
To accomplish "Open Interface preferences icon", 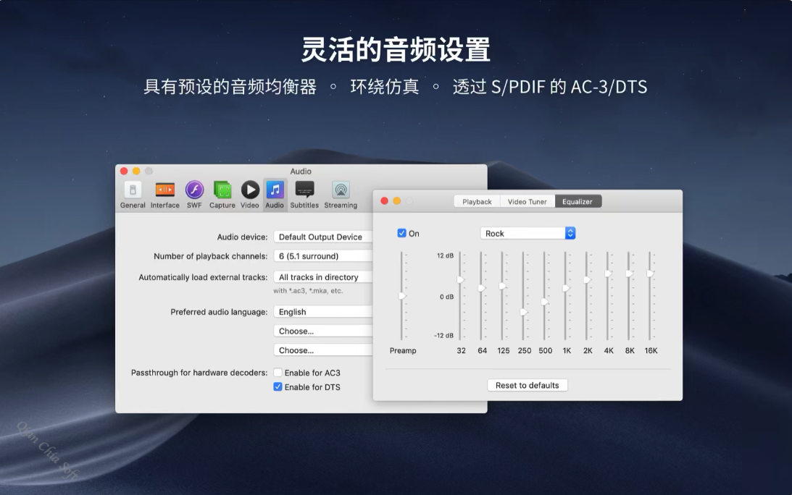I will click(x=164, y=195).
